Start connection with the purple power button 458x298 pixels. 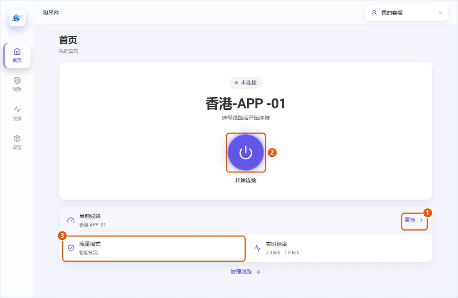coord(246,153)
